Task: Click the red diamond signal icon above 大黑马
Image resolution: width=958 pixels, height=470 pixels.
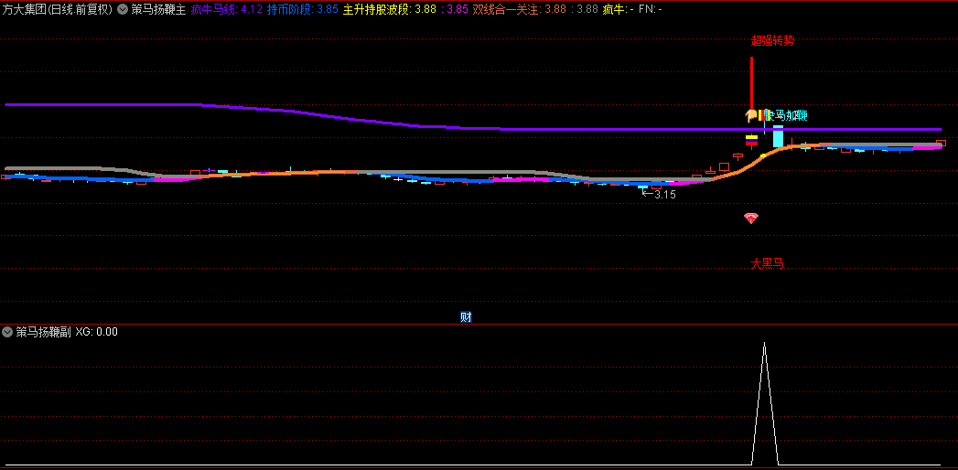Action: tap(751, 219)
